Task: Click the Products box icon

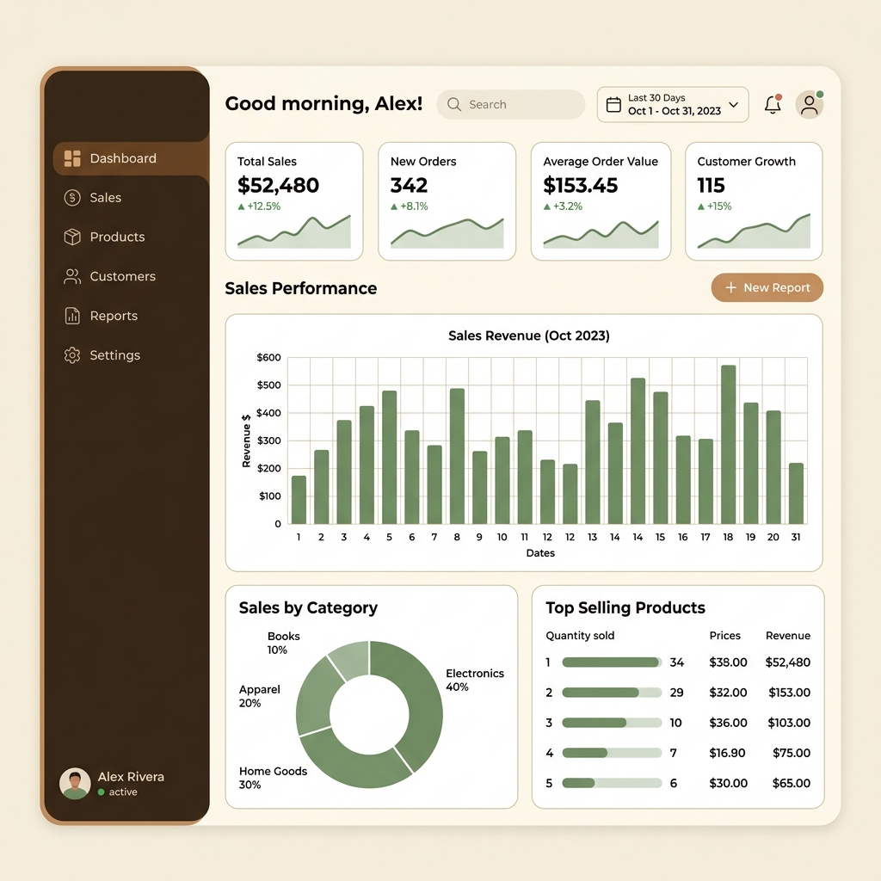Action: click(73, 237)
